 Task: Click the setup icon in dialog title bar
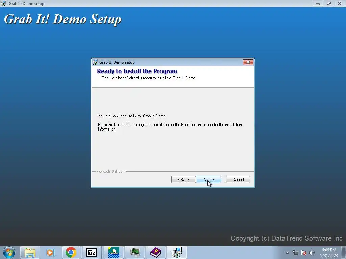coord(95,62)
